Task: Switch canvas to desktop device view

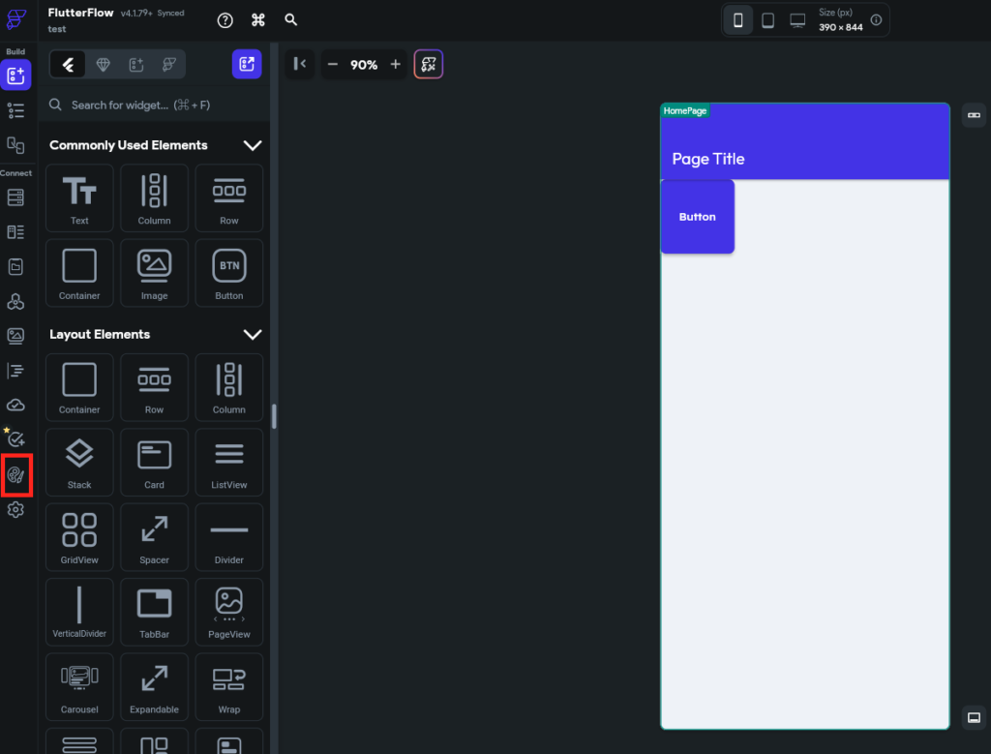Action: pos(797,20)
